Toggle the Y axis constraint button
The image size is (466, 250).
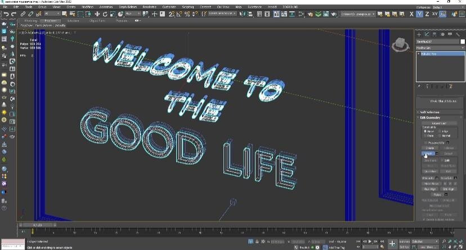[x=419, y=14]
